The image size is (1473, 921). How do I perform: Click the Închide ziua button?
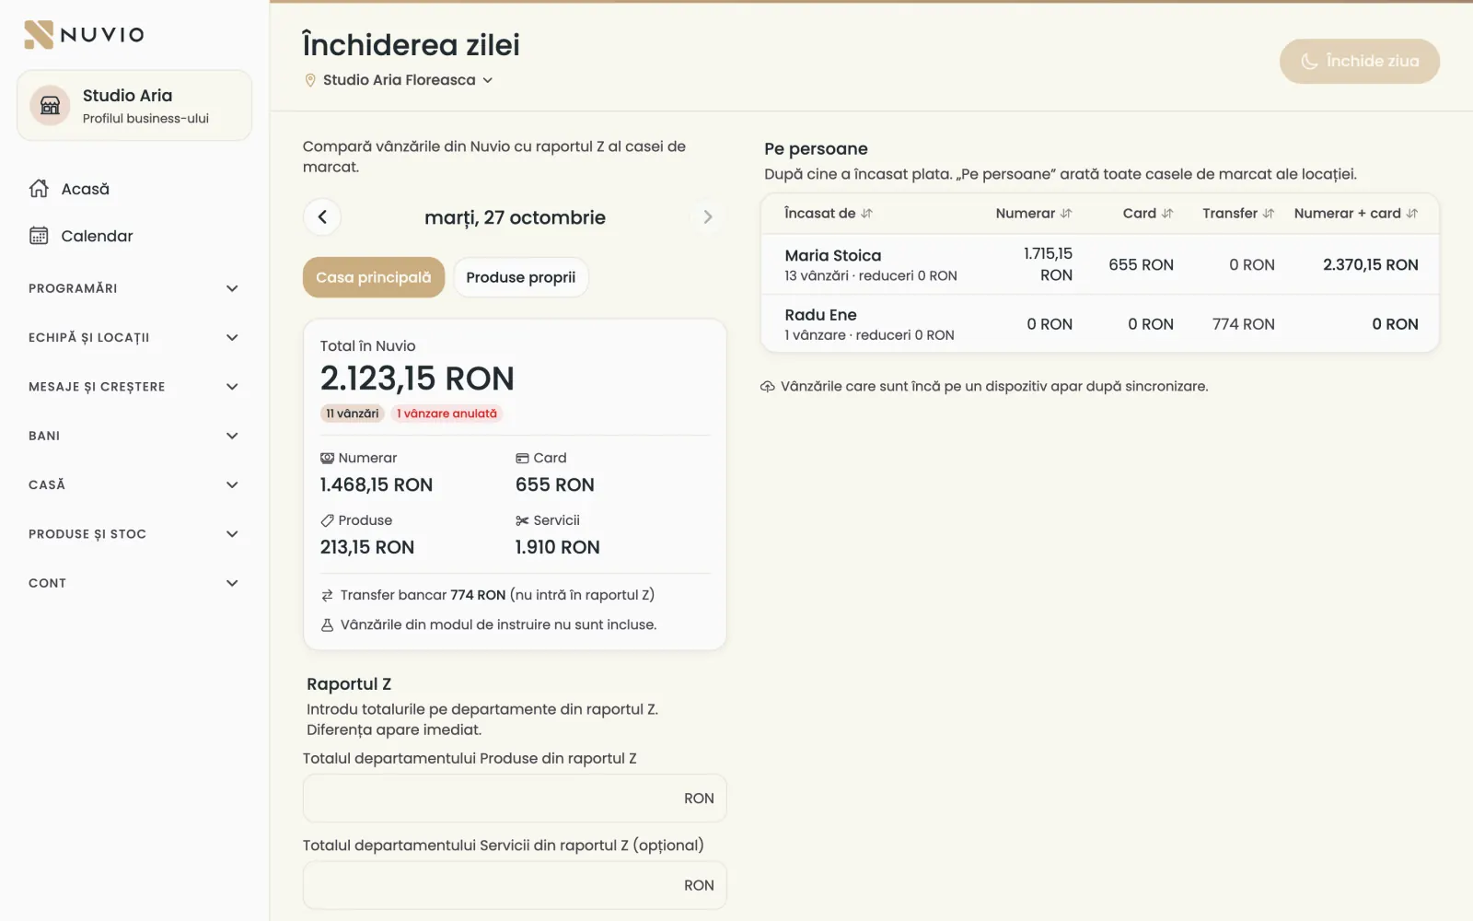click(1359, 61)
